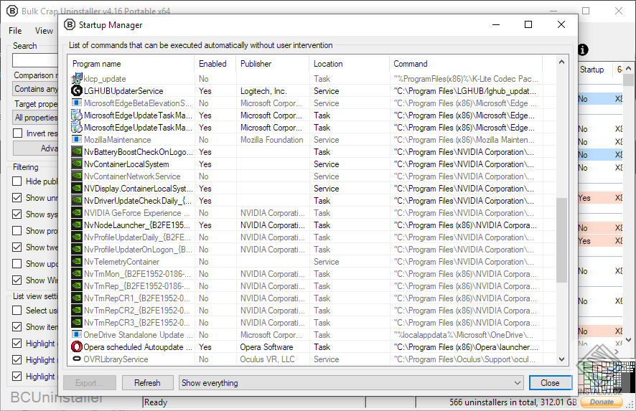Select the MicrosoftEdgeUpdateTaskMa... first row
The width and height of the screenshot is (636, 411).
(312, 115)
